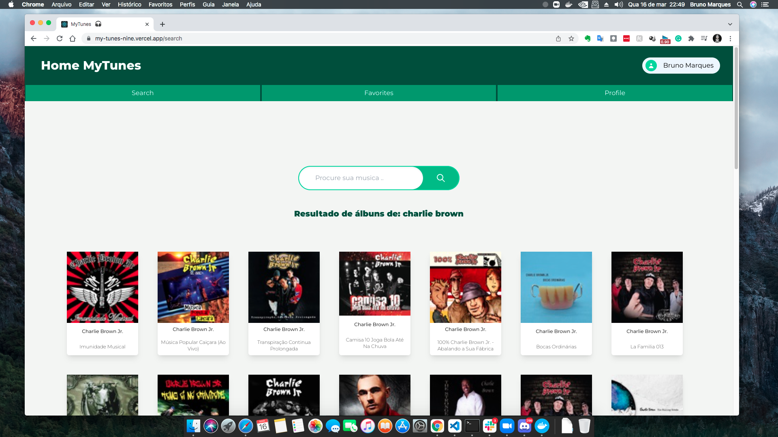Expand the tab search chevron
This screenshot has width=778, height=437.
coord(730,24)
